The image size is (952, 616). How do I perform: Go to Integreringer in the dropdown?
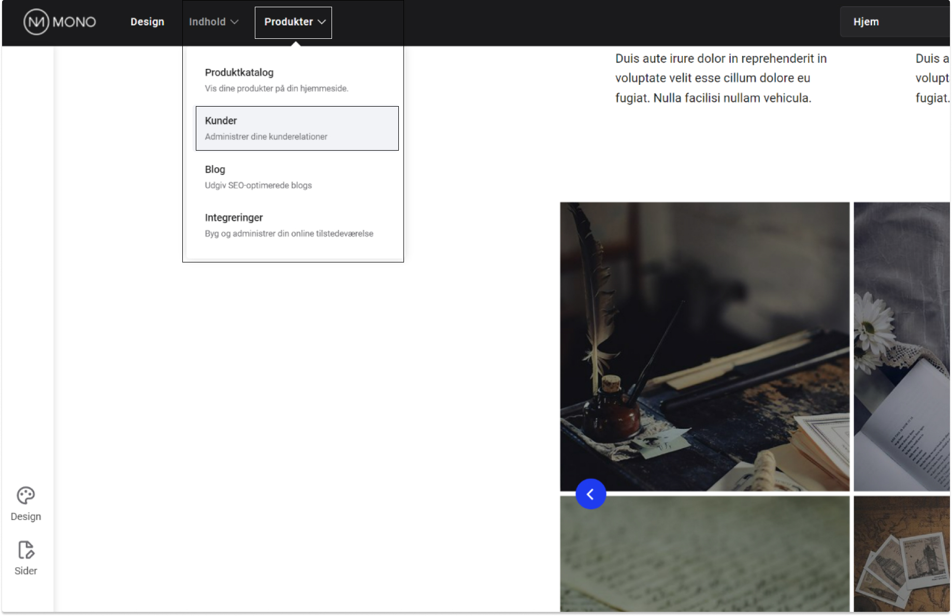[x=234, y=217]
